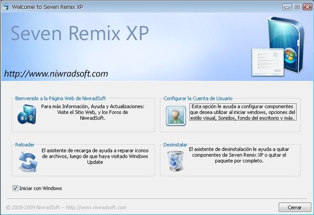Click the Desinstalar recycle bin icon
Screen dimensions: 314x215
pyautogui.click(x=176, y=161)
